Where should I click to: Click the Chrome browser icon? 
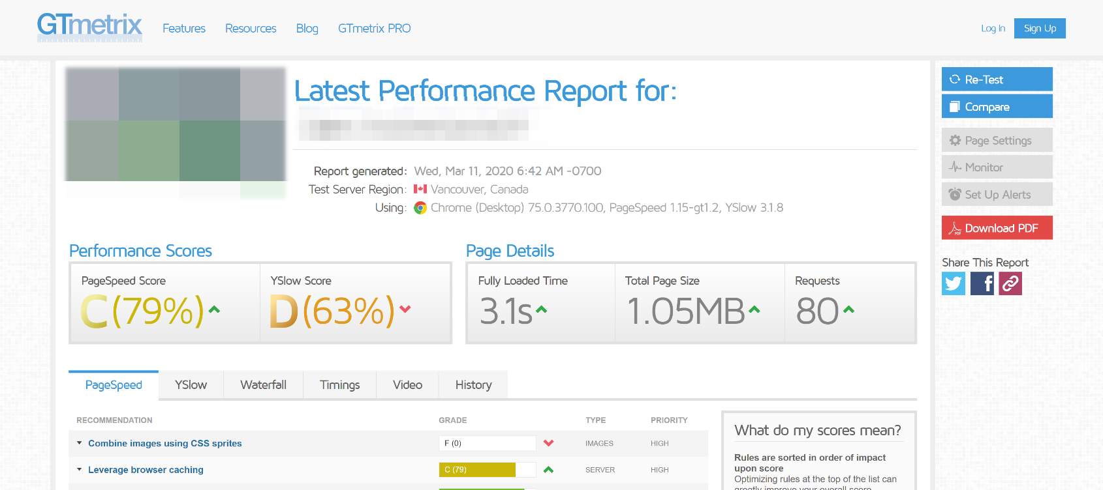tap(420, 208)
